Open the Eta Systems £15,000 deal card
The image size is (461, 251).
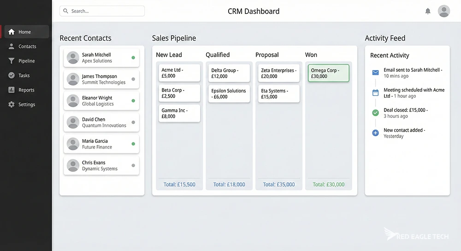coord(279,93)
